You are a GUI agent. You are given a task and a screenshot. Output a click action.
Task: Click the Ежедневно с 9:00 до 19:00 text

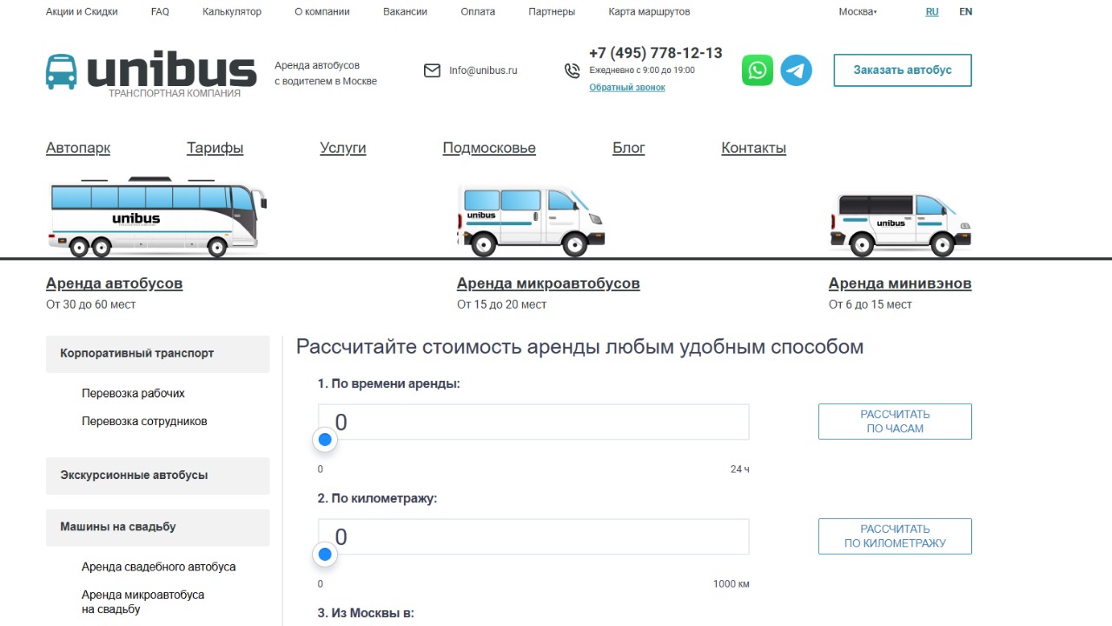(x=642, y=70)
